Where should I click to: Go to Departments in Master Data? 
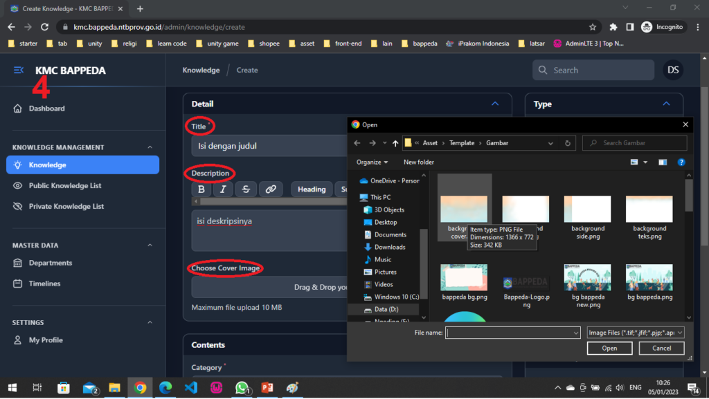point(50,263)
